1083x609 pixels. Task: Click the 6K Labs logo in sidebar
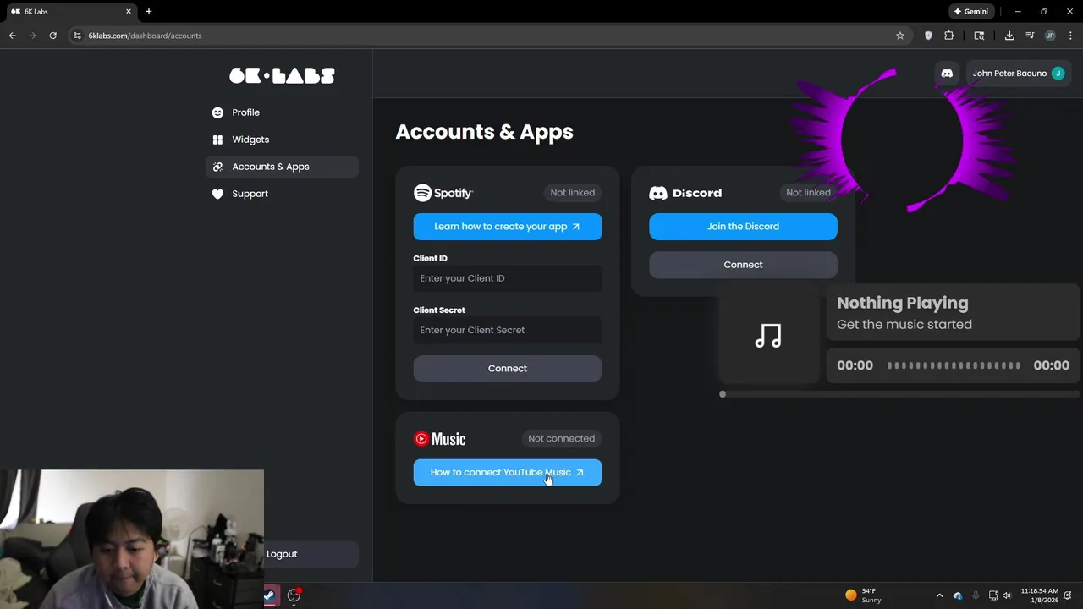click(282, 75)
